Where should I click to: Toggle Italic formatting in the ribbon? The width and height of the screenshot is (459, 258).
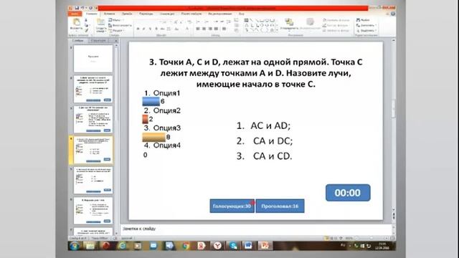(143, 29)
